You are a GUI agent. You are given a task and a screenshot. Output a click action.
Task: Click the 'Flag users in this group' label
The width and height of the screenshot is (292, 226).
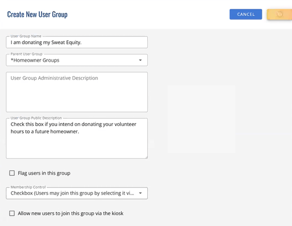pos(44,173)
